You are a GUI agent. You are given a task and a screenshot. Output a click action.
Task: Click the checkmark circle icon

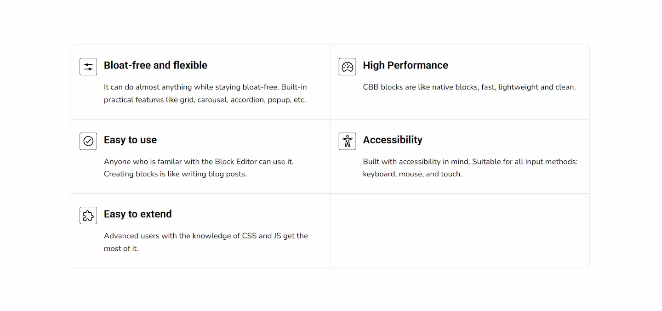coord(88,141)
